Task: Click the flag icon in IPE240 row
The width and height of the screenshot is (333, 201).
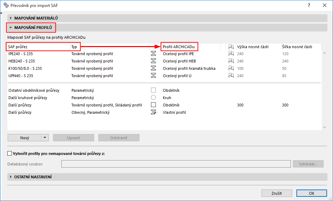Action: (231, 53)
